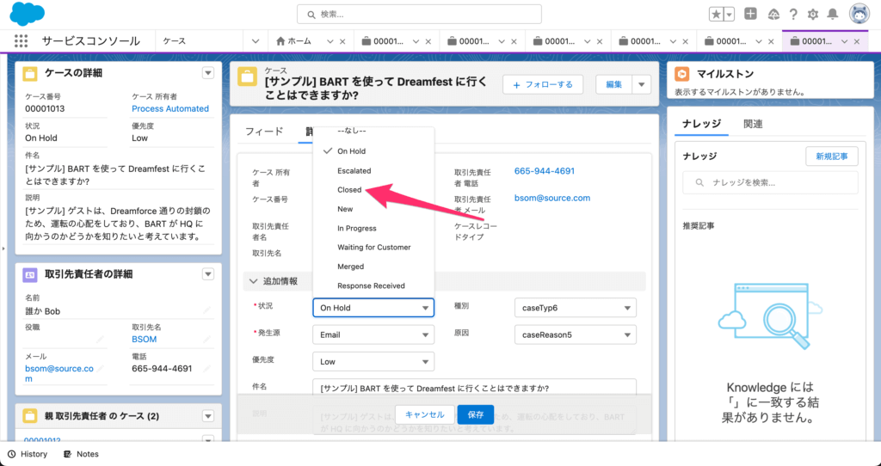Edit the 電話 field pencil icon
Screen dimensions: 881x466
pos(206,369)
